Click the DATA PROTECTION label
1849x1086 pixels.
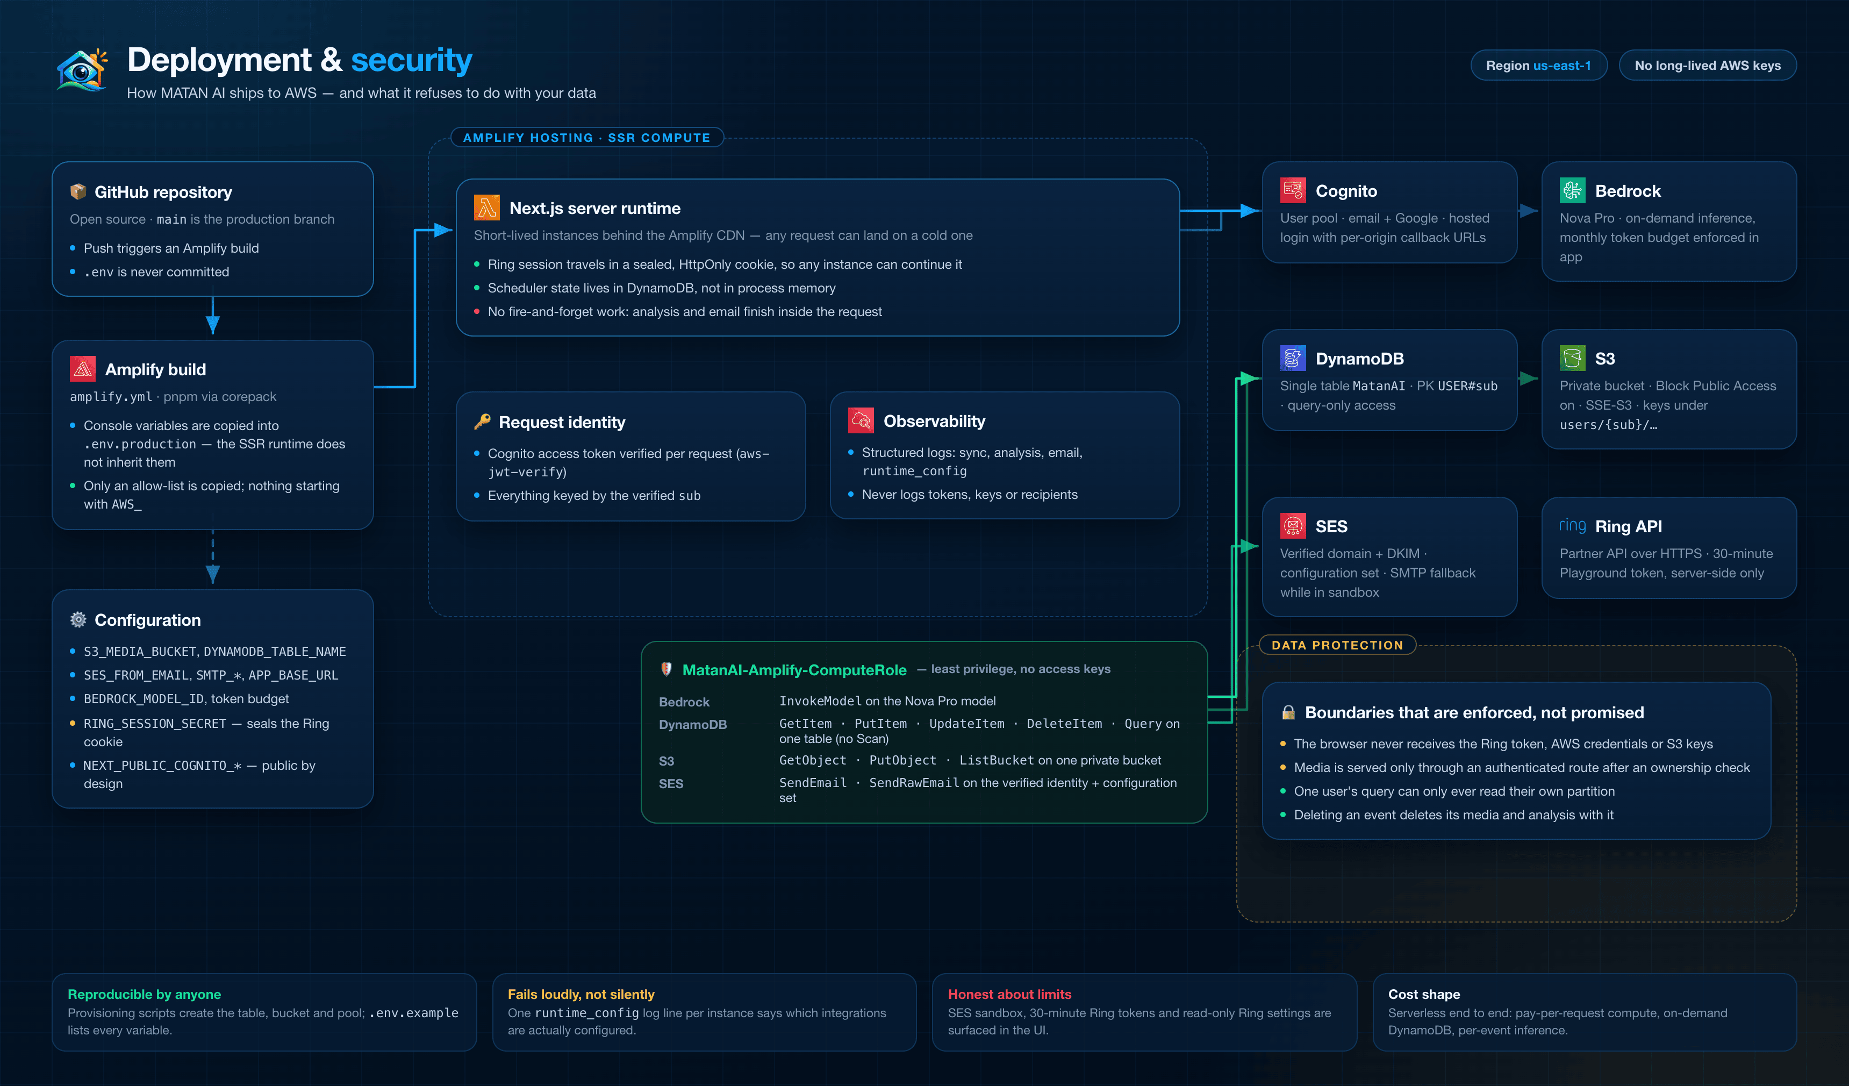(1337, 645)
